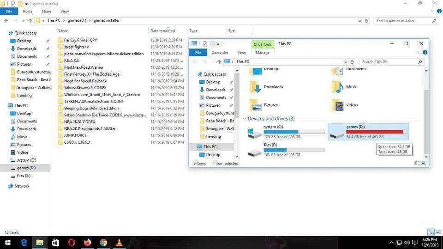Click the games (D:) drive tile

[x=368, y=132]
